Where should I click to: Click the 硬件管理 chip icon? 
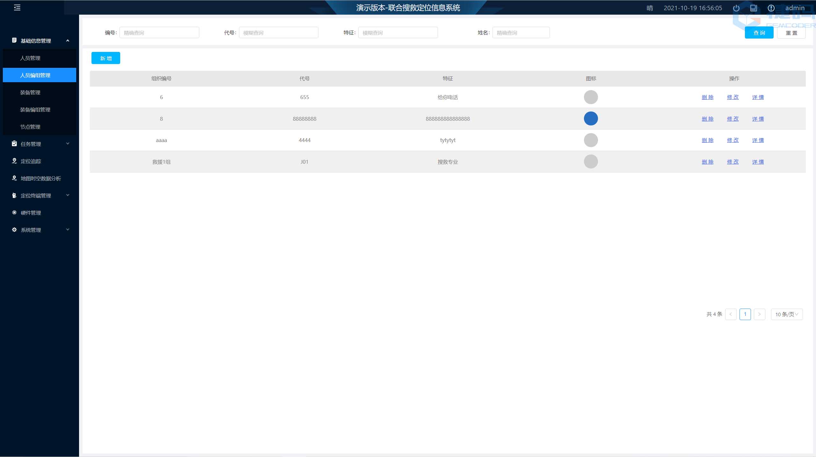(x=14, y=212)
